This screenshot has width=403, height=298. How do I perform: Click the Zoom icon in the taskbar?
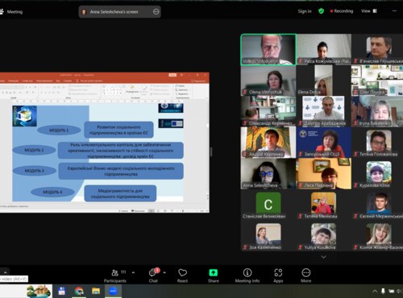click(113, 291)
